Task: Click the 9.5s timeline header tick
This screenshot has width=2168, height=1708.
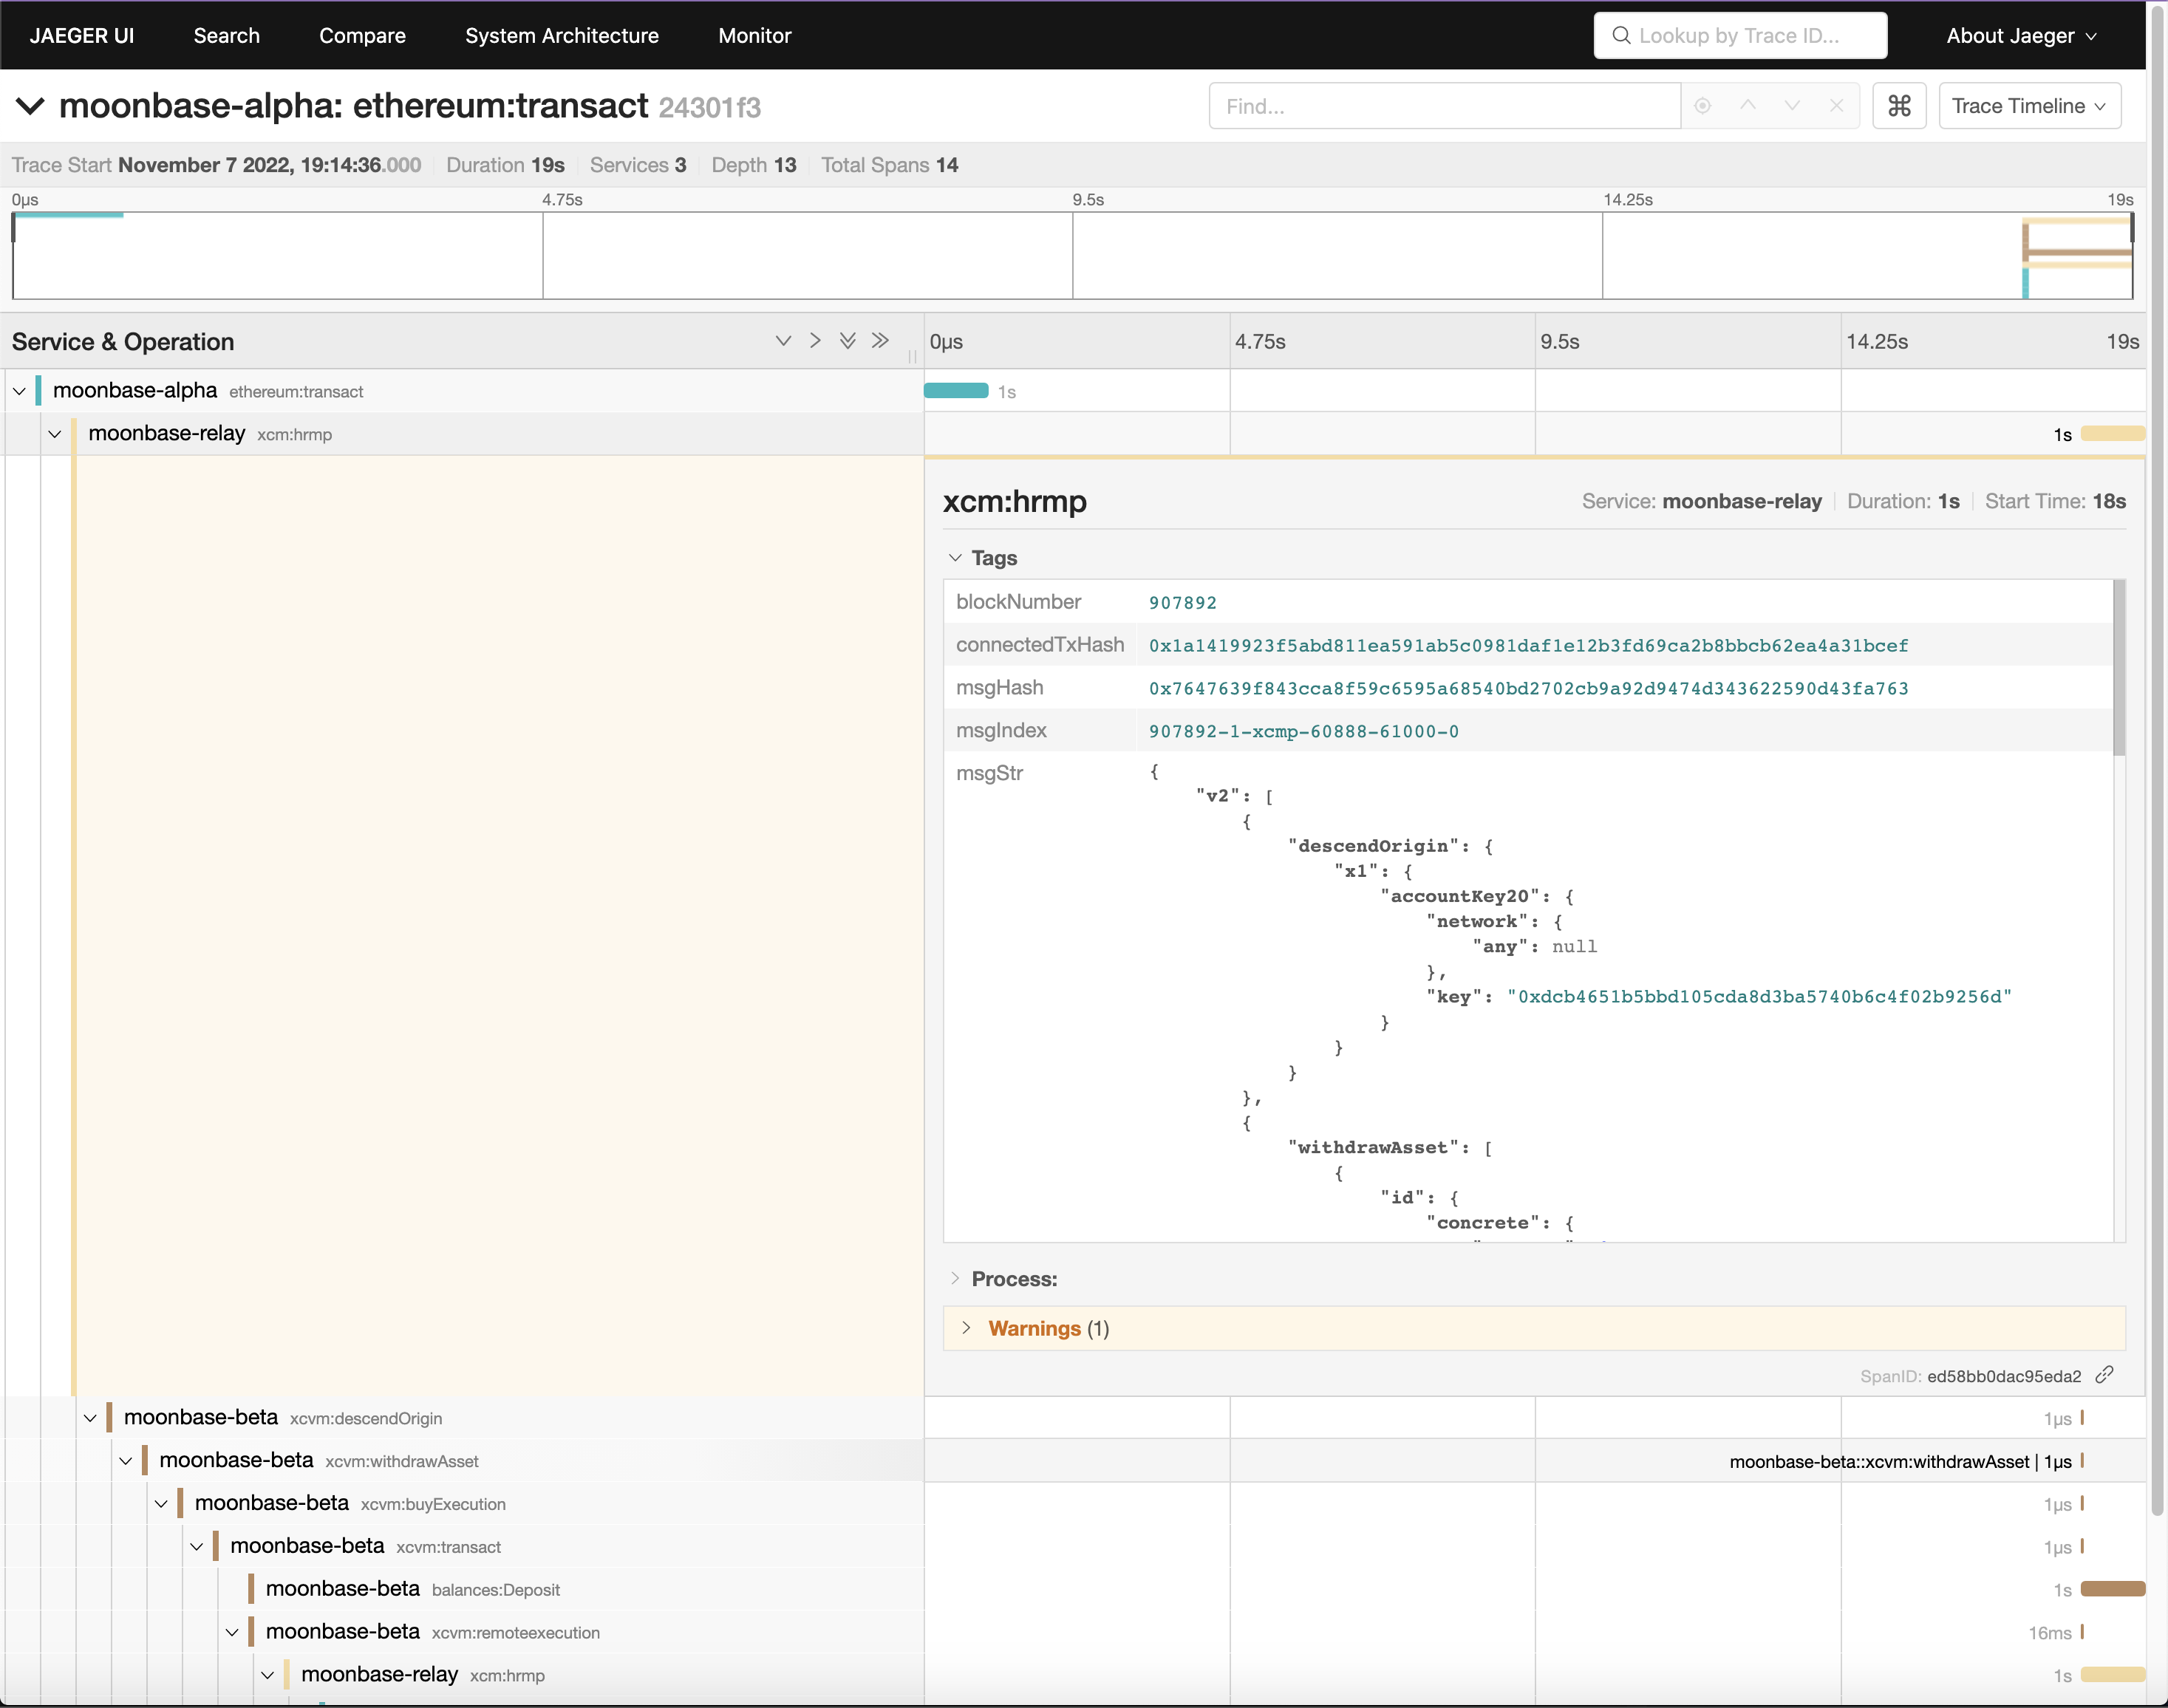Action: pyautogui.click(x=1560, y=342)
